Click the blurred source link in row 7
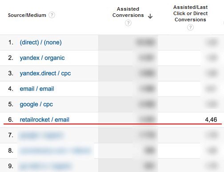 click(x=41, y=135)
